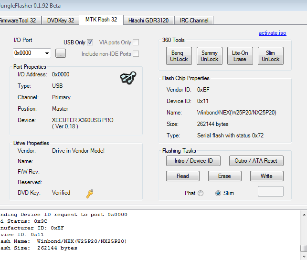Click 'Serial flash with status 0x72' text

[230, 135]
